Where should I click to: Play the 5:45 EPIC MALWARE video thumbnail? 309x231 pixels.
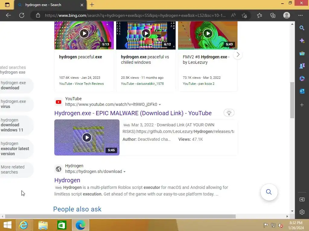coord(87,137)
